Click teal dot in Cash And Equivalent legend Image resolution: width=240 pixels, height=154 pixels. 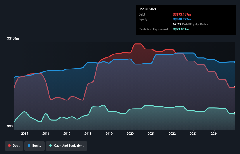pyautogui.click(x=51, y=146)
